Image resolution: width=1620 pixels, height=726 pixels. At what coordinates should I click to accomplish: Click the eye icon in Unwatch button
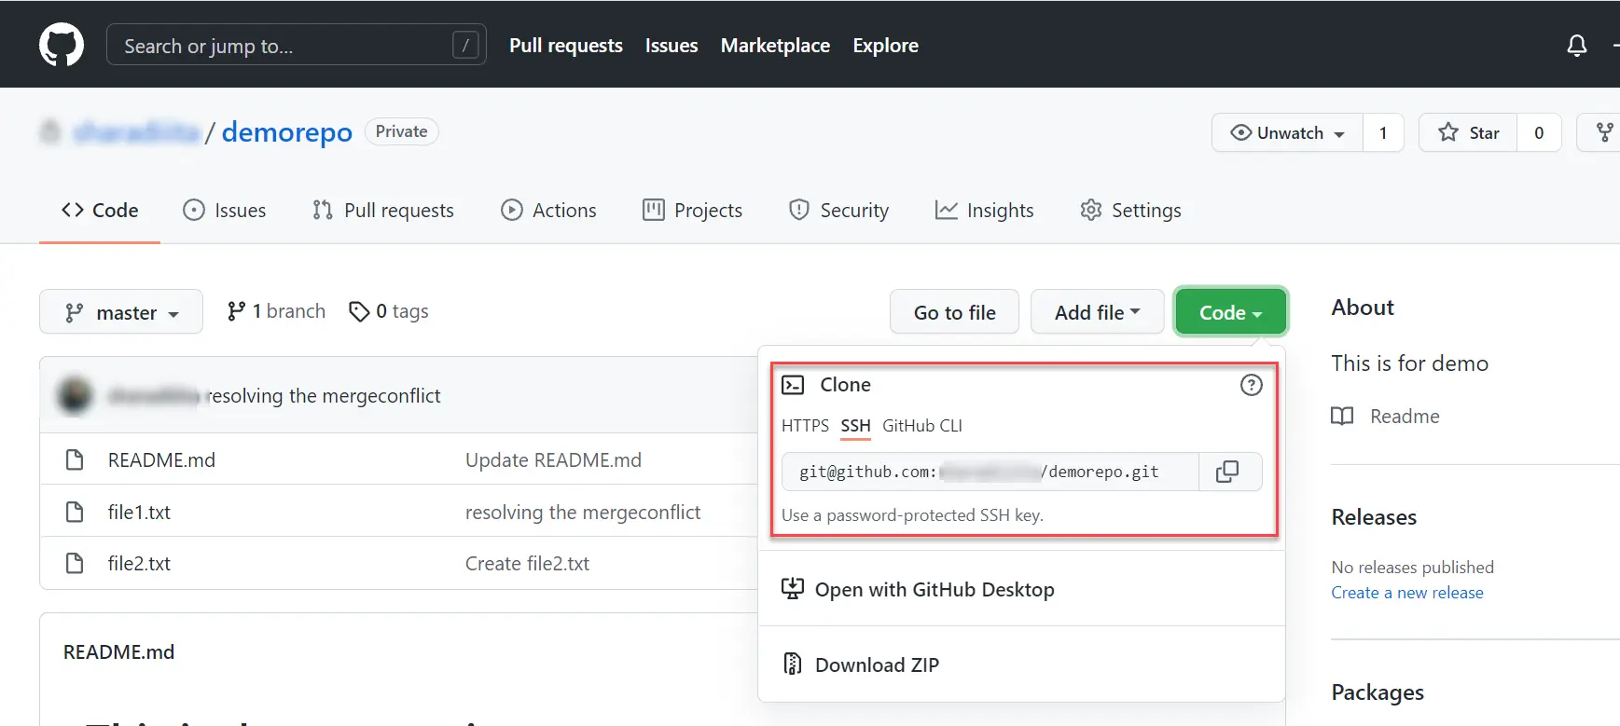[x=1240, y=132]
